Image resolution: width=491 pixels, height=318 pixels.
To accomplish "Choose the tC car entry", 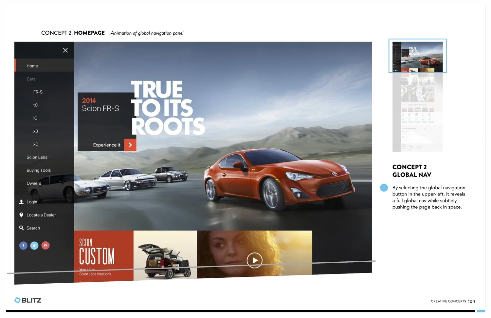I will pos(35,105).
